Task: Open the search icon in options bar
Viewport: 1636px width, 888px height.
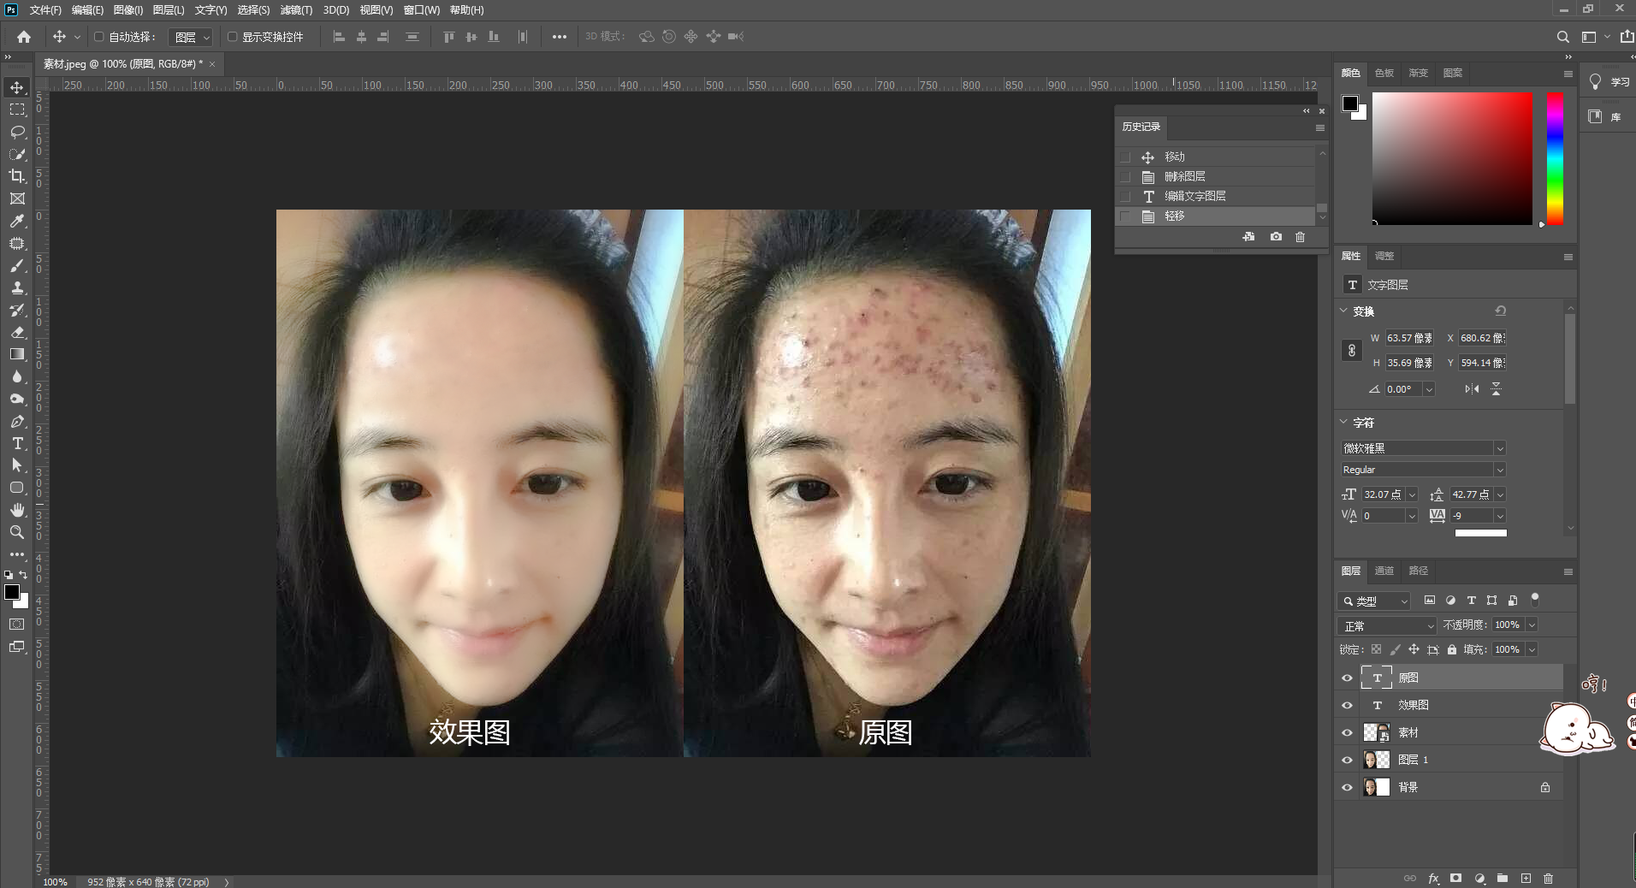Action: (x=1562, y=37)
